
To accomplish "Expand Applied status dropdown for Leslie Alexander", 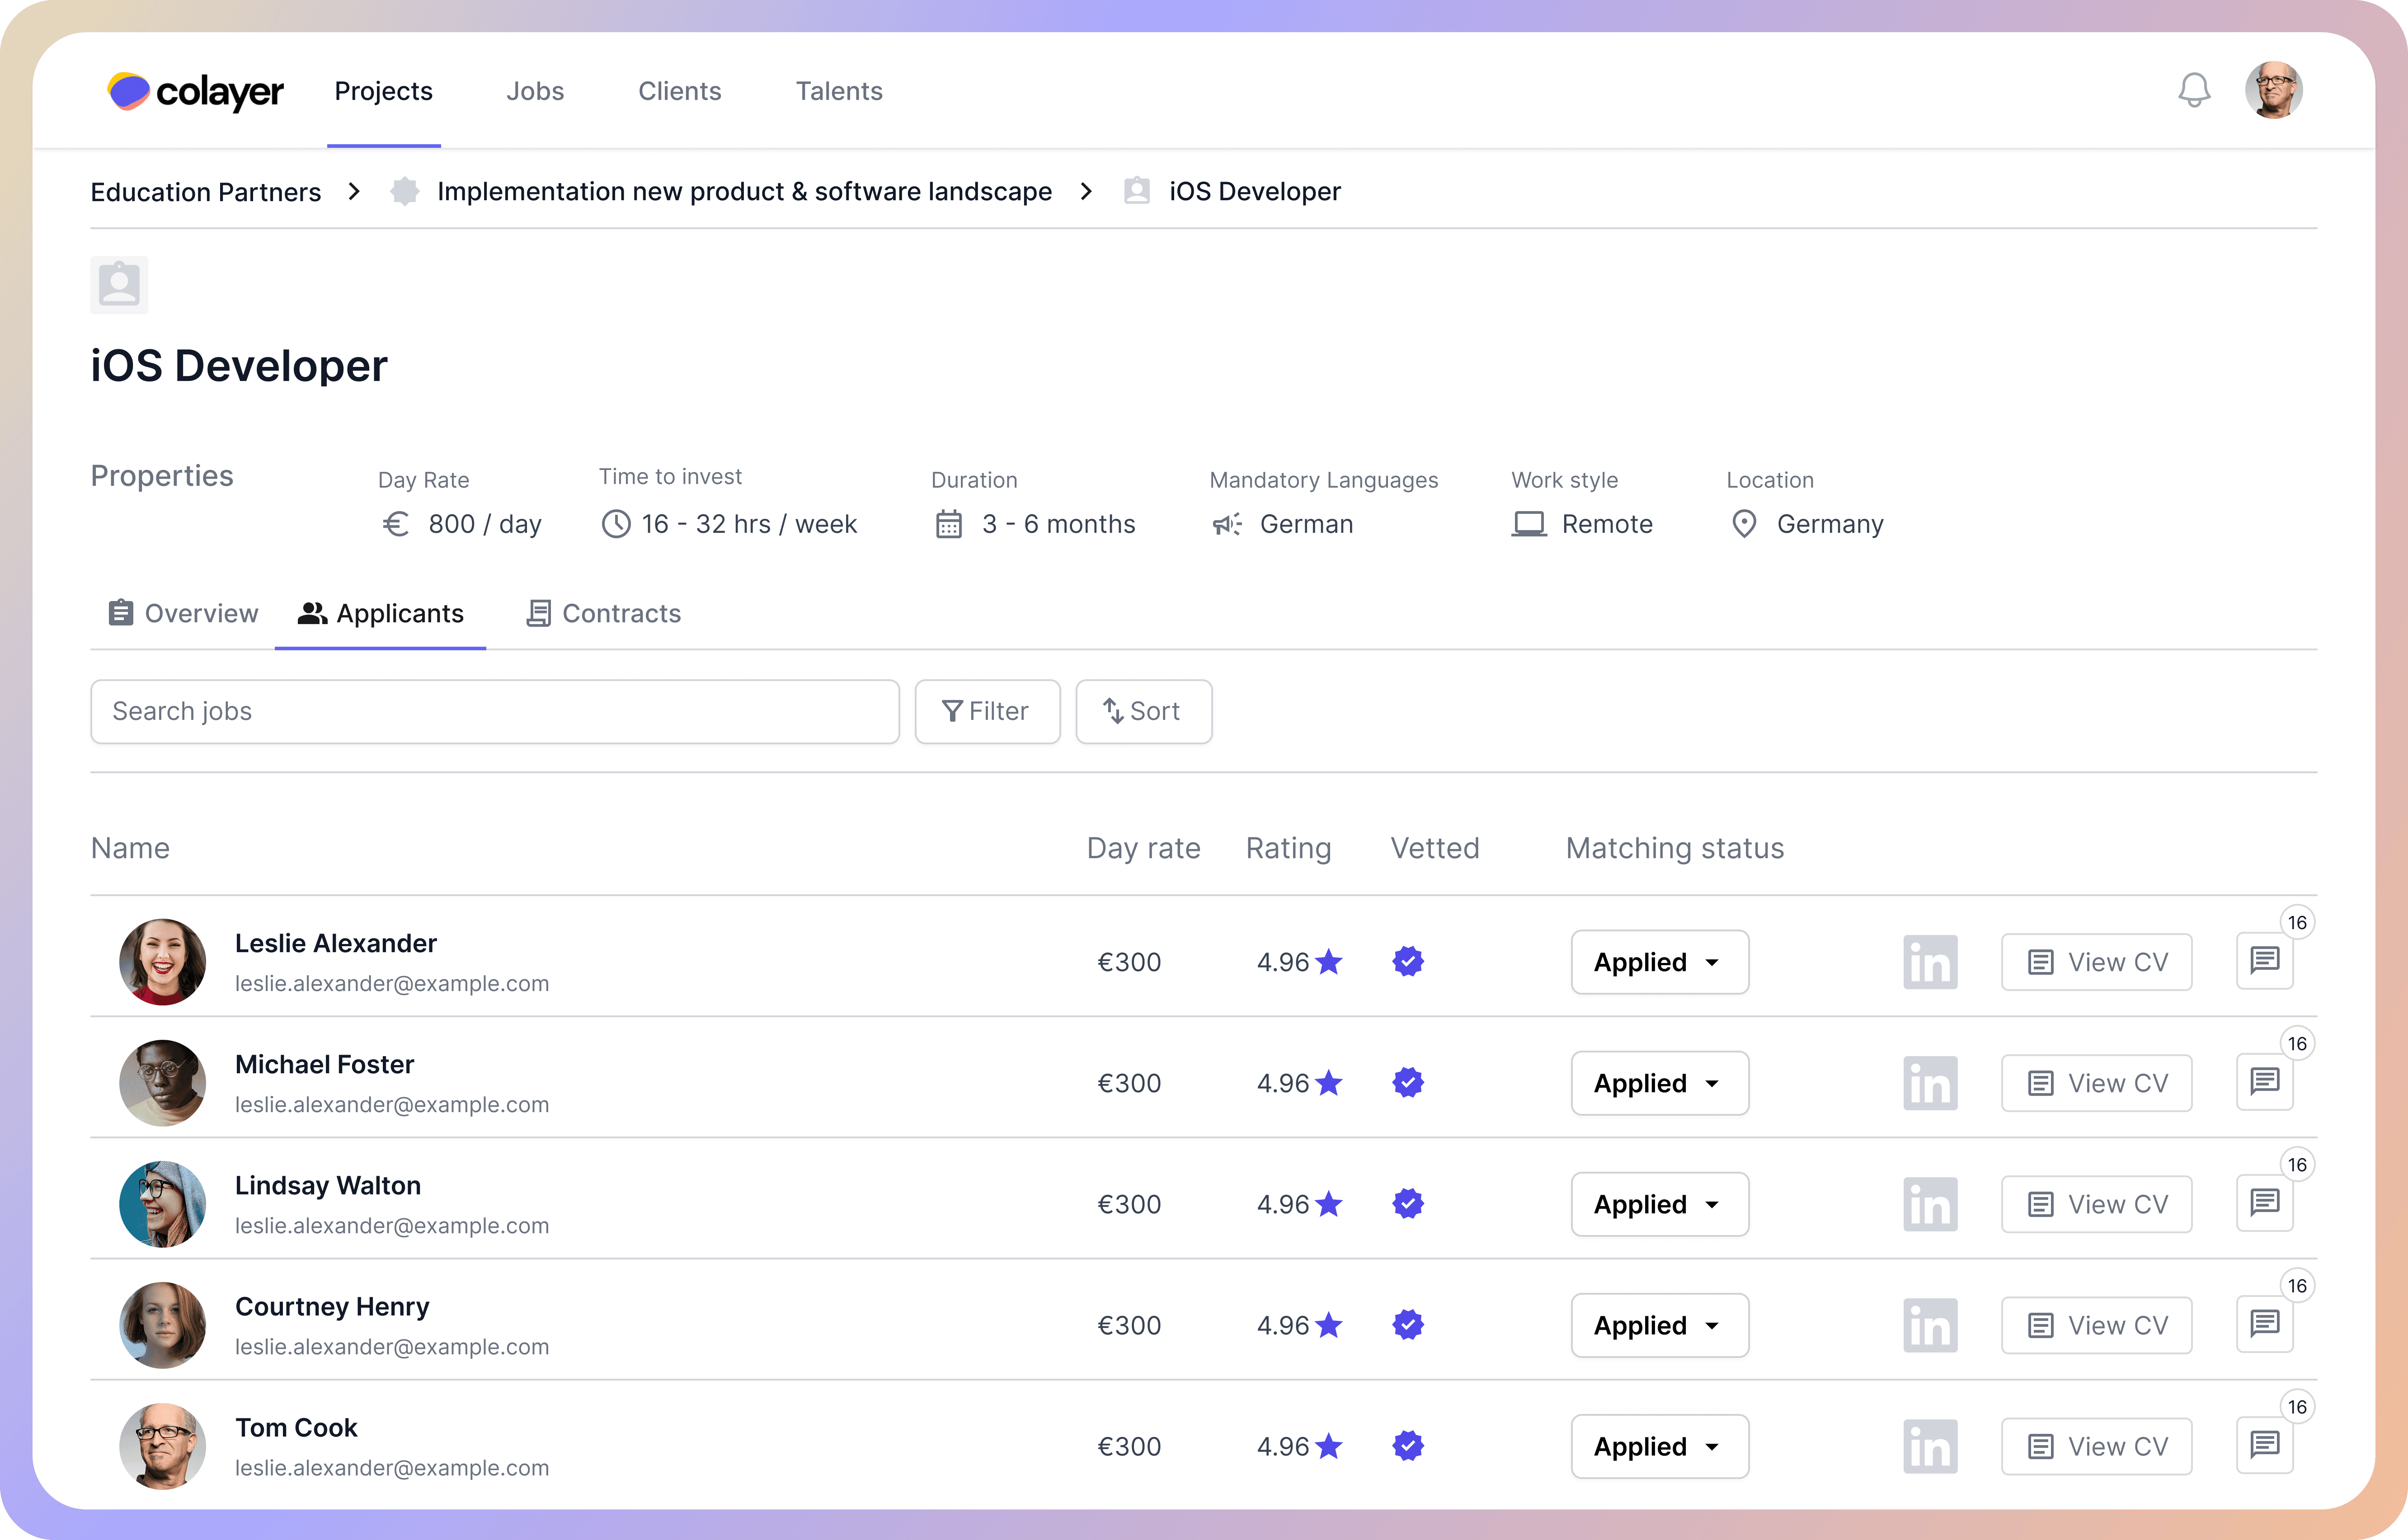I will point(1659,962).
